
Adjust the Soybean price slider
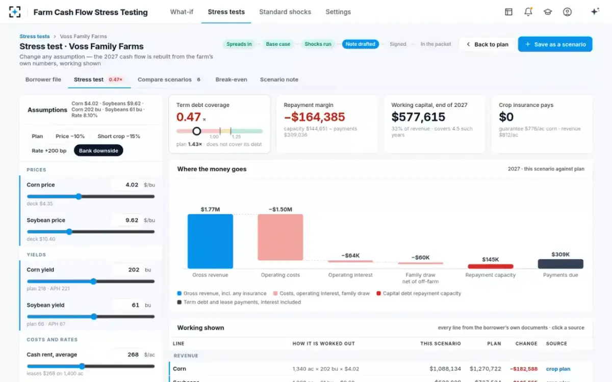point(69,231)
